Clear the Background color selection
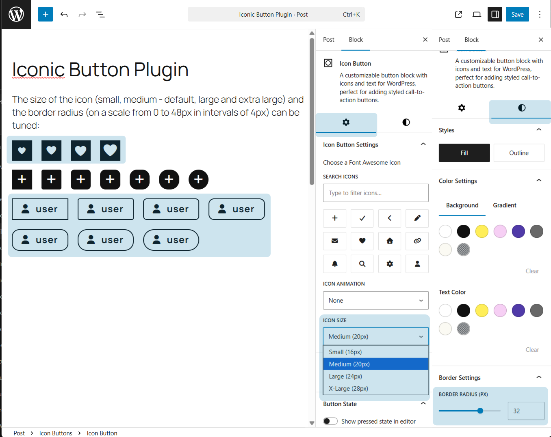551x437 pixels. (x=532, y=271)
